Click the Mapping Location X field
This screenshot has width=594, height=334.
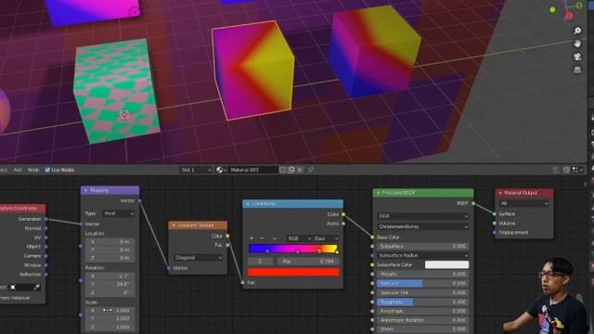(x=110, y=241)
